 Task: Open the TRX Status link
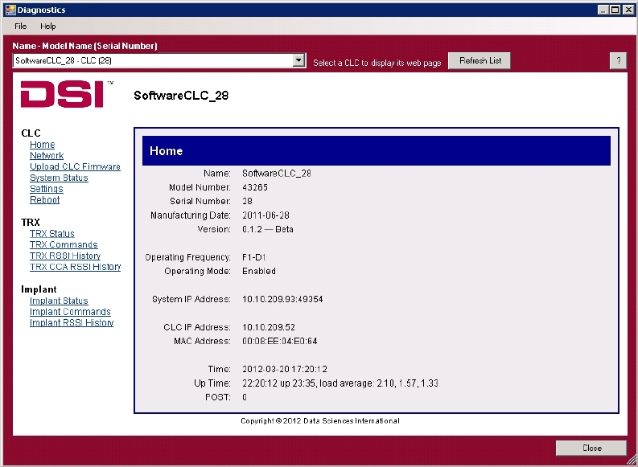point(52,234)
